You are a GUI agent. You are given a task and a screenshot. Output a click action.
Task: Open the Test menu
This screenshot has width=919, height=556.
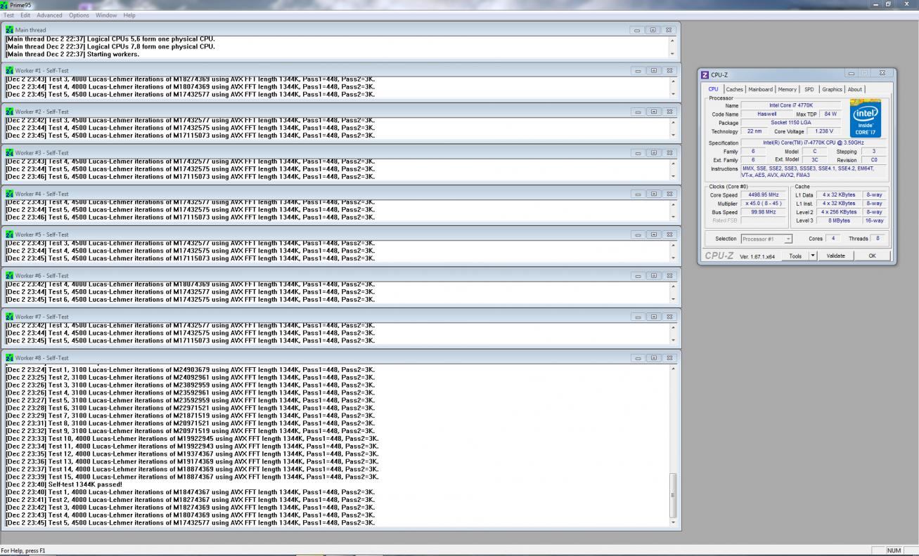pos(8,15)
